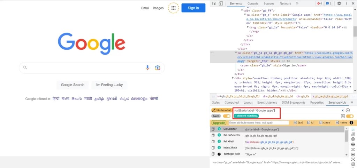This screenshot has width=357, height=168.
Task: Open the Event Listeners tab
Action: 267,103
